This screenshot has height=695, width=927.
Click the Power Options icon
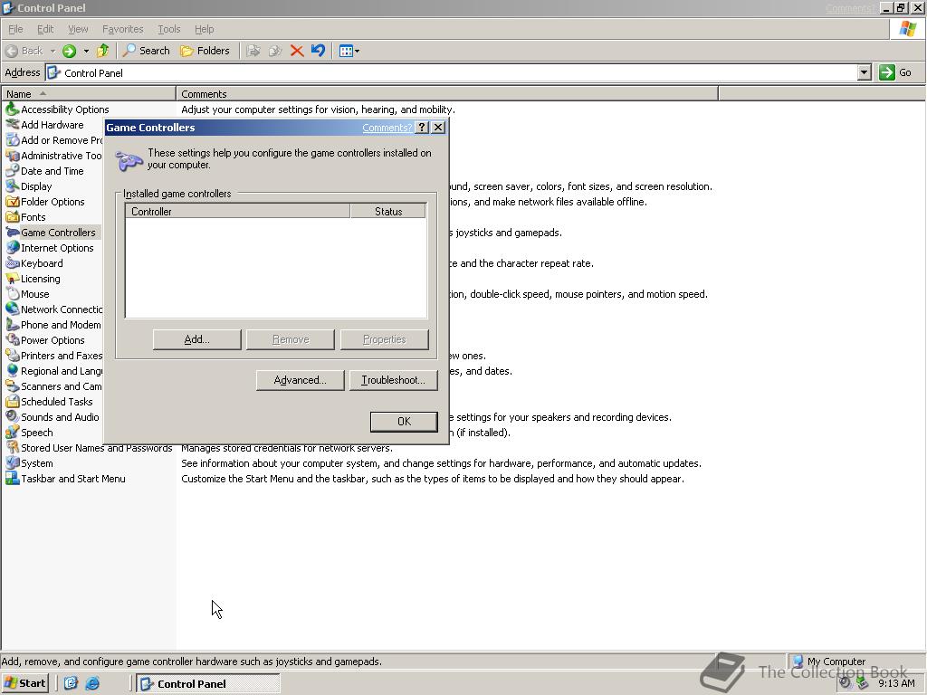point(12,340)
